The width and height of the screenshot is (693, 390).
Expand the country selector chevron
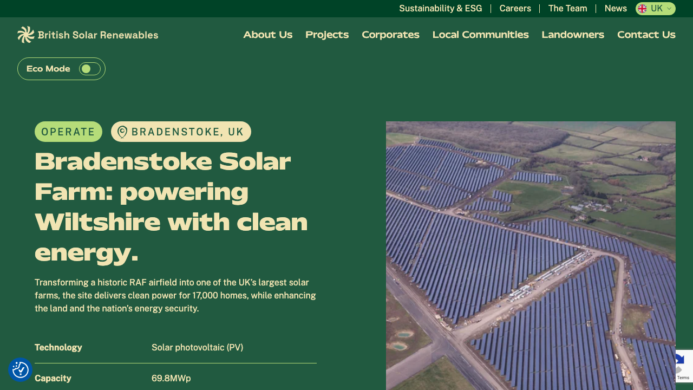[670, 9]
